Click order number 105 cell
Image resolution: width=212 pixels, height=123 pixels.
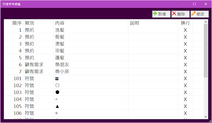[18, 106]
